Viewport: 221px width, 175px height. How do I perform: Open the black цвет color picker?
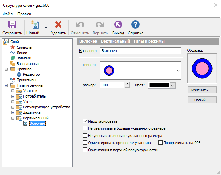[x=162, y=85]
